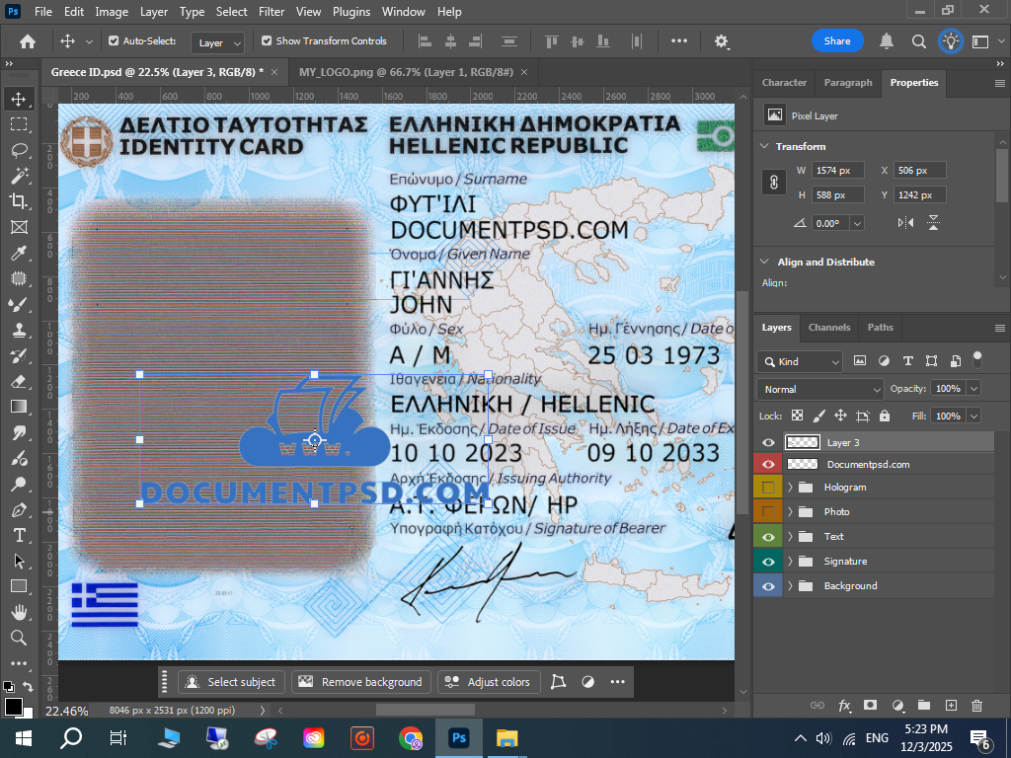Image resolution: width=1011 pixels, height=758 pixels.
Task: Uncheck the Auto-Select checkbox
Action: [x=114, y=41]
